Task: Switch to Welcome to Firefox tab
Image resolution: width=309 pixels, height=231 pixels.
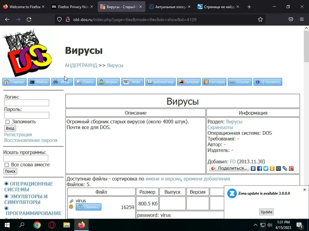Action: (24, 7)
